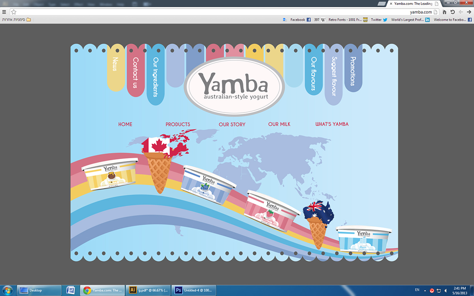Image resolution: width=474 pixels, height=296 pixels.
Task: Switch to Photoshop Untitled-4 taskbar item
Action: point(194,290)
